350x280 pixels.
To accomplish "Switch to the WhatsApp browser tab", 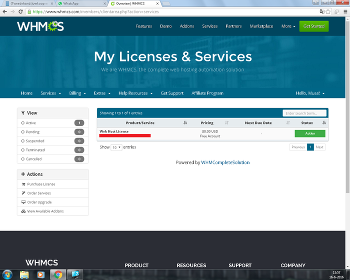I will point(81,3).
